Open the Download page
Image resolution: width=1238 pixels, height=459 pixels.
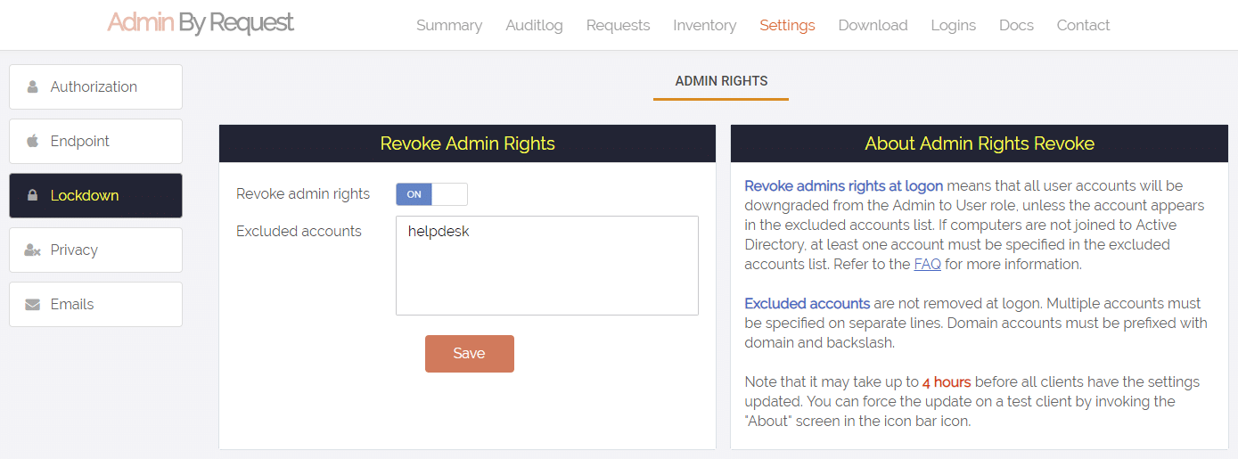click(873, 25)
